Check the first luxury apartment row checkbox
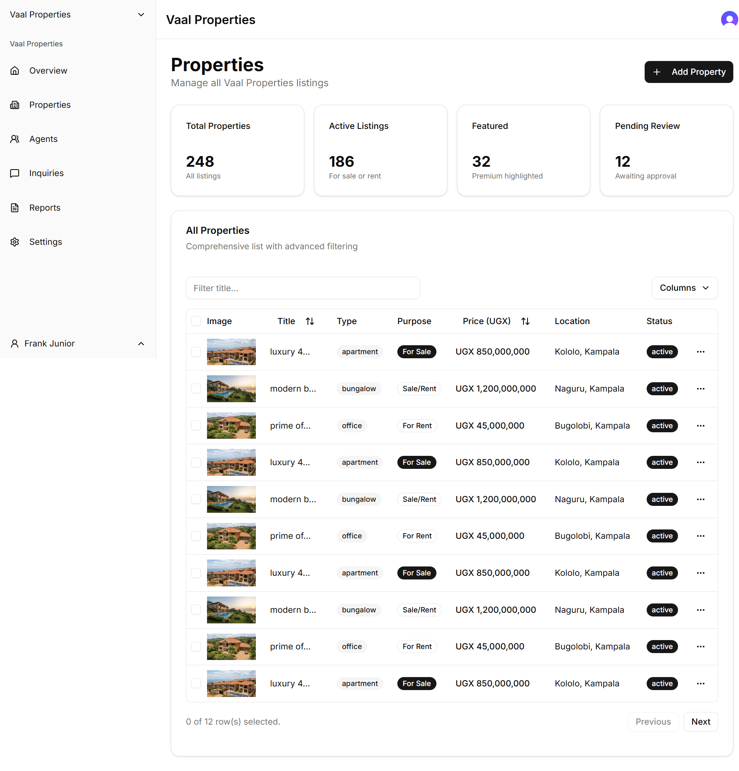This screenshot has width=739, height=771. pyautogui.click(x=196, y=352)
